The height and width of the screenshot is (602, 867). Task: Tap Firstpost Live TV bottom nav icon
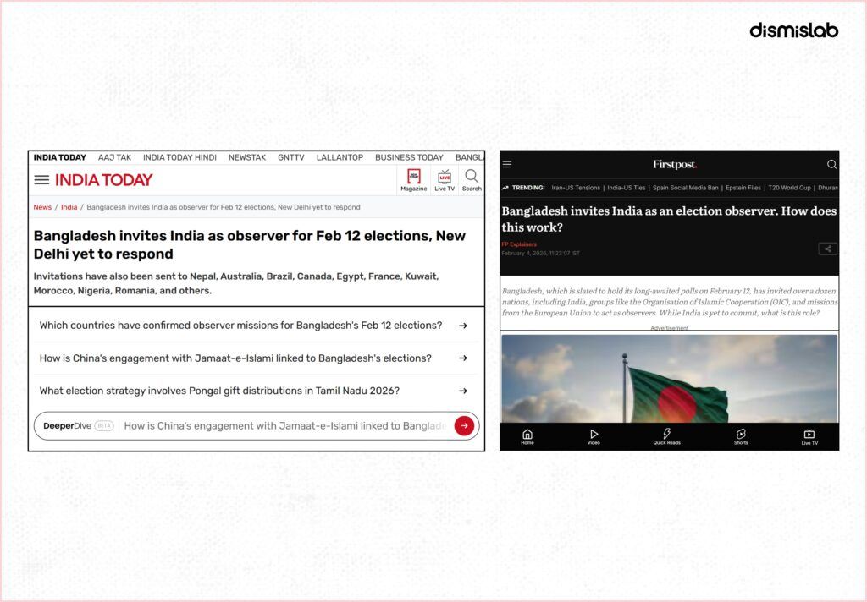[809, 437]
